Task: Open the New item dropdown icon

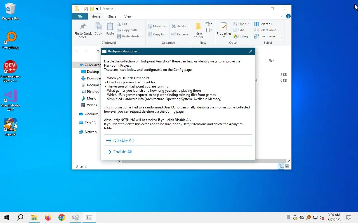Action: tap(209, 24)
